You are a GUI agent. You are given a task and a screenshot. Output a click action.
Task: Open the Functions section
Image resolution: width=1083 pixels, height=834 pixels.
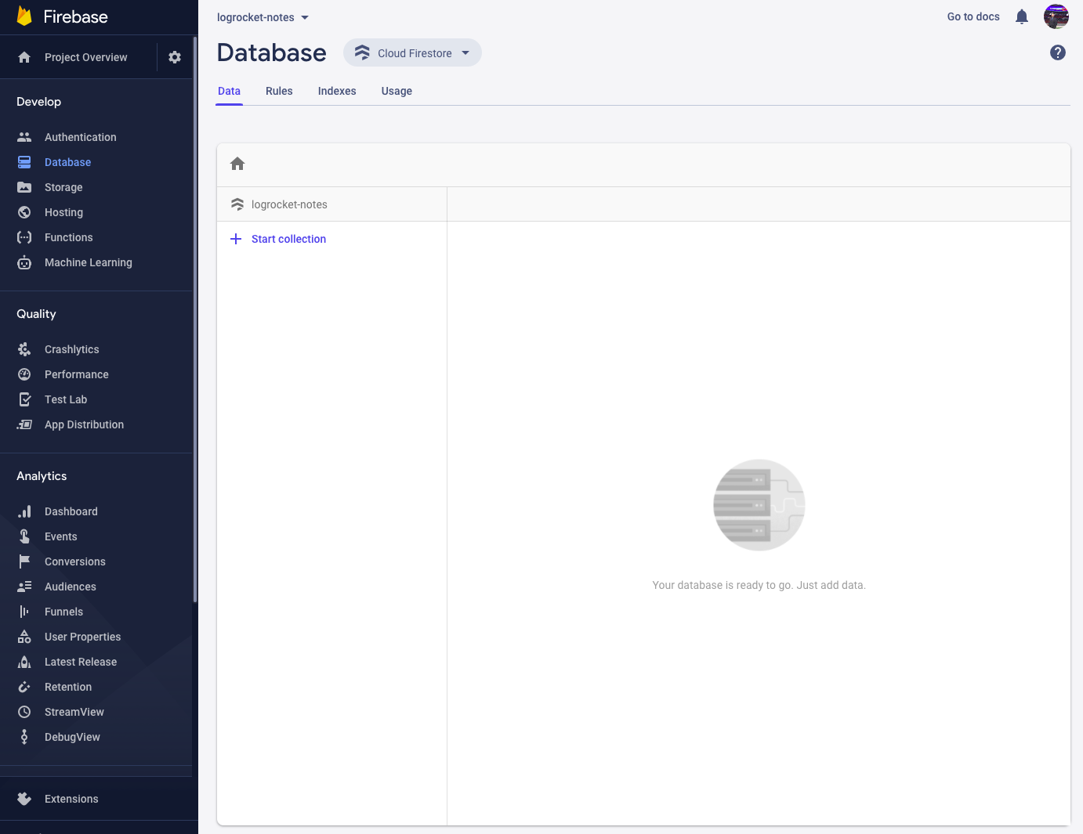(67, 237)
